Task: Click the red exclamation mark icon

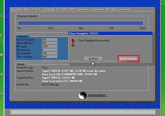Action: click(72, 42)
